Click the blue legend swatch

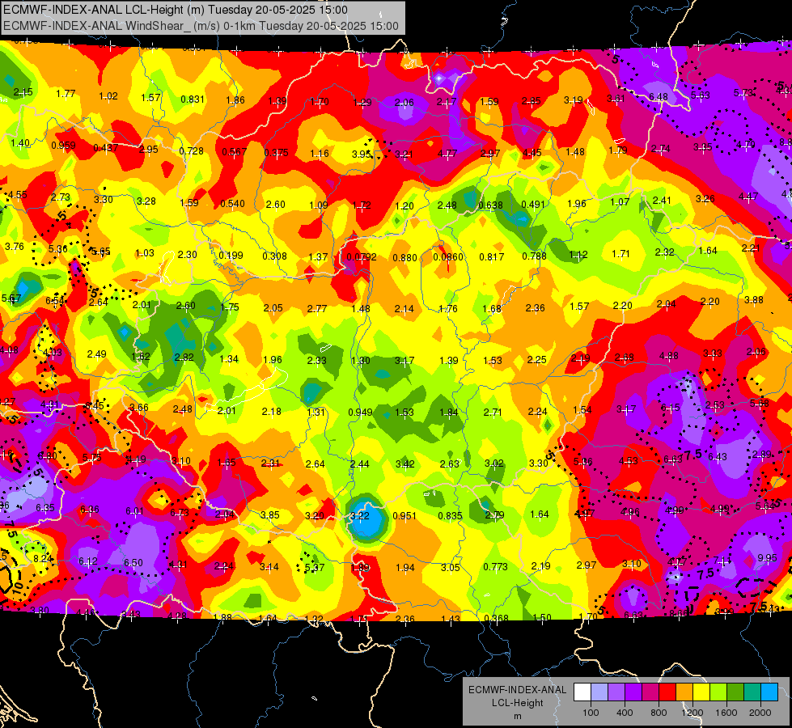(x=769, y=692)
